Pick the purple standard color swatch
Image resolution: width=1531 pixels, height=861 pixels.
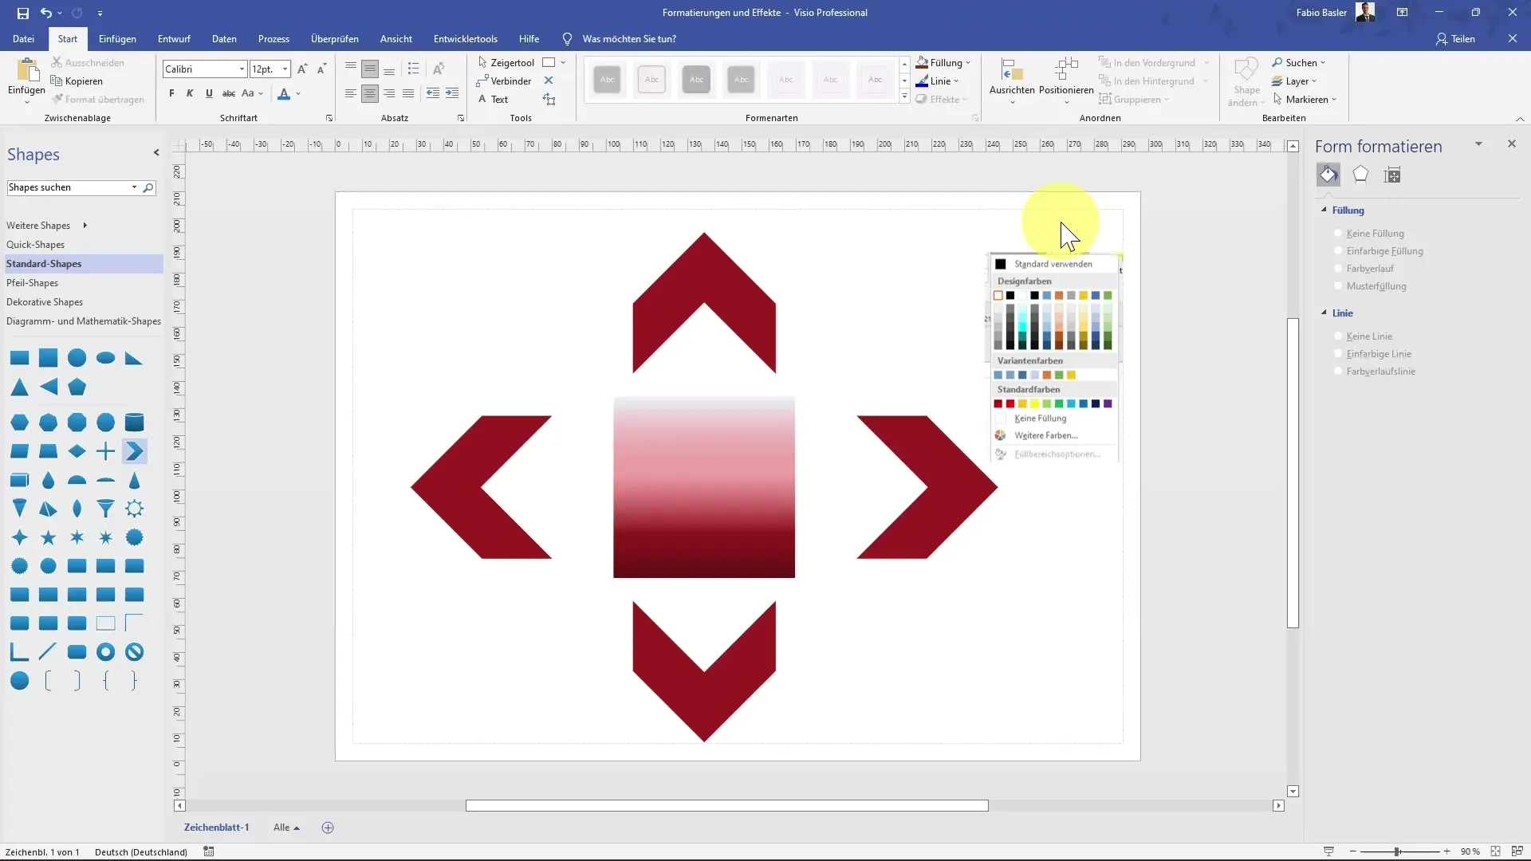1108,403
